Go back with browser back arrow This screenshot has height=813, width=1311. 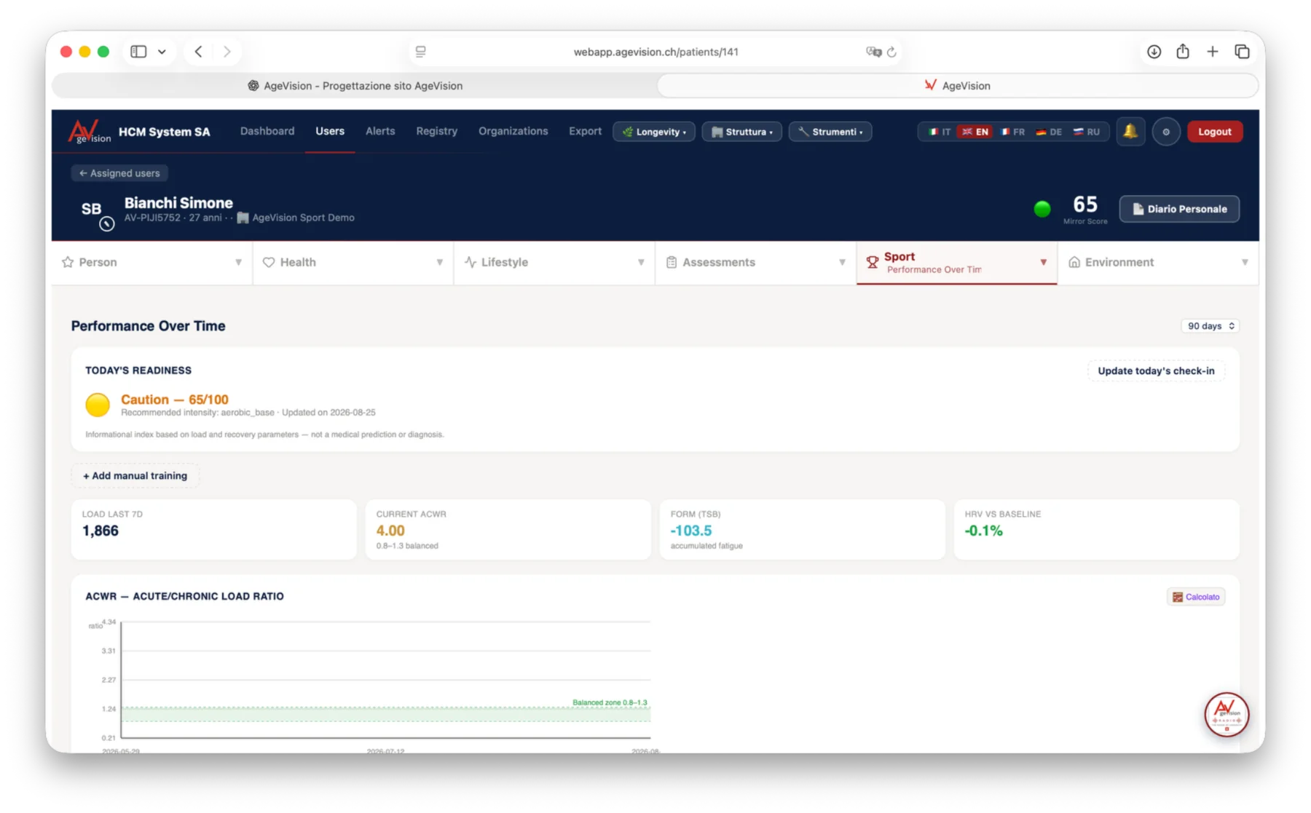198,52
